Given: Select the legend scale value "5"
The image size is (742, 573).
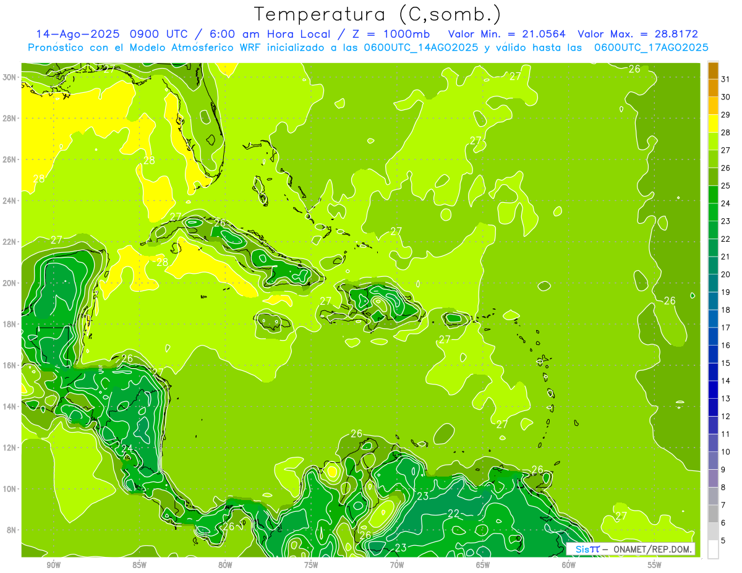Looking at the screenshot, I should tap(723, 541).
